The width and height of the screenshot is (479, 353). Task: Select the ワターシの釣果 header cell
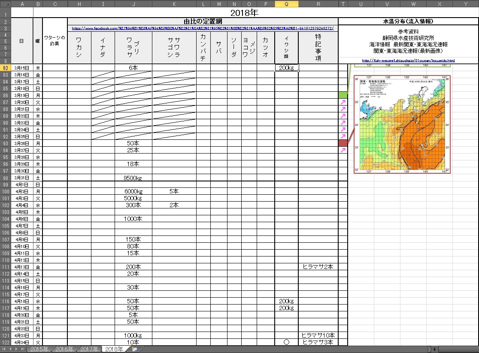click(x=55, y=41)
